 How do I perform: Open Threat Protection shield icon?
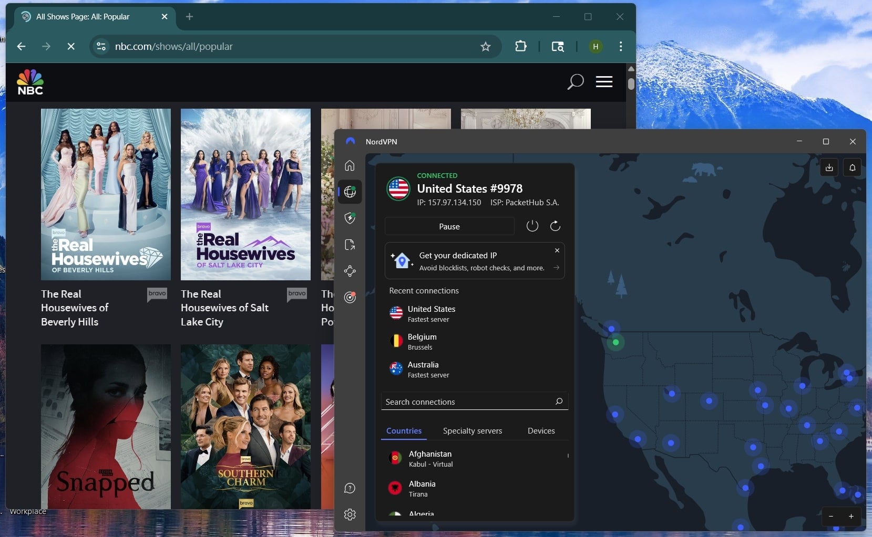pyautogui.click(x=350, y=219)
